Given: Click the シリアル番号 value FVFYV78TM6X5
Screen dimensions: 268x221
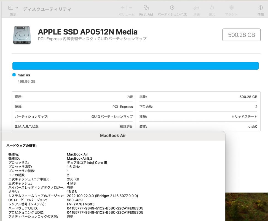Looking at the screenshot, I should point(81,204).
